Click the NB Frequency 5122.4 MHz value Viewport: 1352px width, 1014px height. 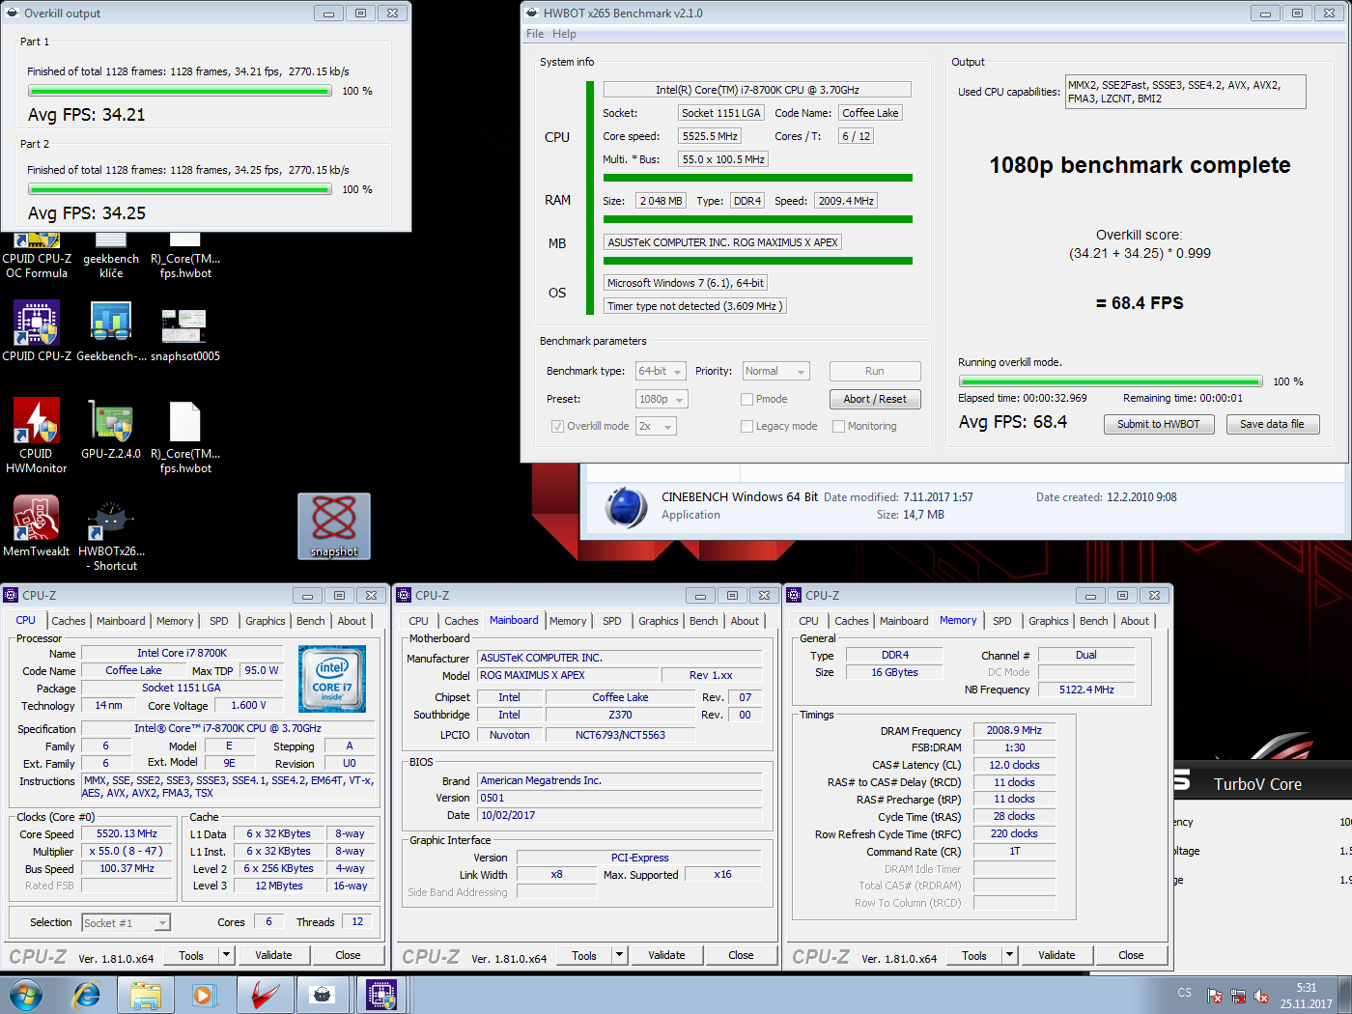tap(1086, 690)
